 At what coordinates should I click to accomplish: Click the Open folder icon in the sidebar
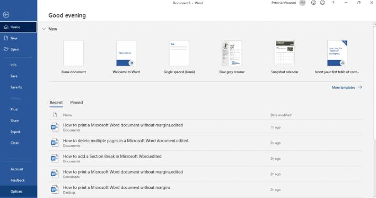click(x=6, y=49)
